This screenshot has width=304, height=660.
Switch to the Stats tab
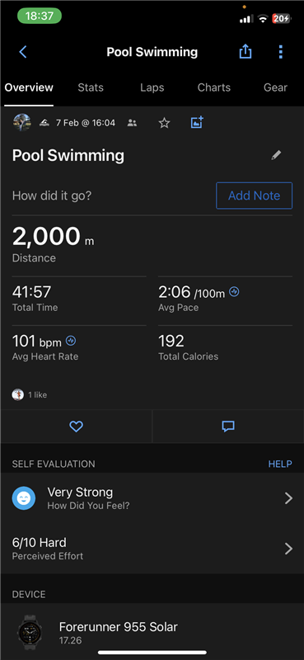(91, 87)
